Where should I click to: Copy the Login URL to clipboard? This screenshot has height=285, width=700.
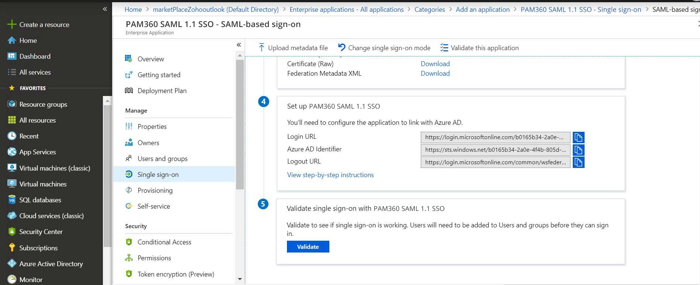[578, 137]
